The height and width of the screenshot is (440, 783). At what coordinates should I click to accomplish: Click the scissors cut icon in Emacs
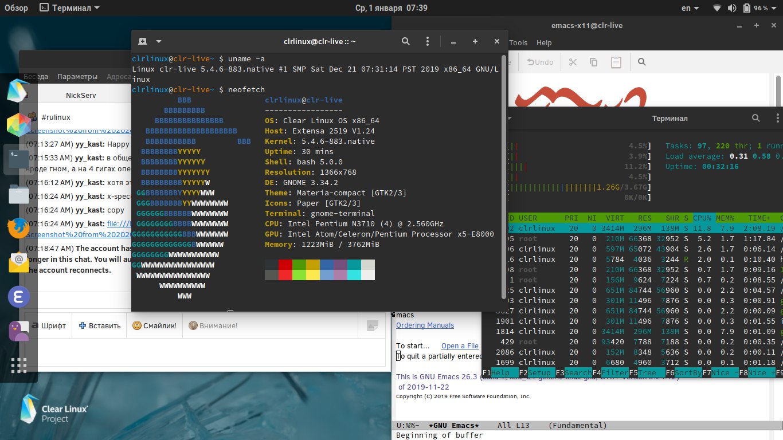[x=573, y=62]
